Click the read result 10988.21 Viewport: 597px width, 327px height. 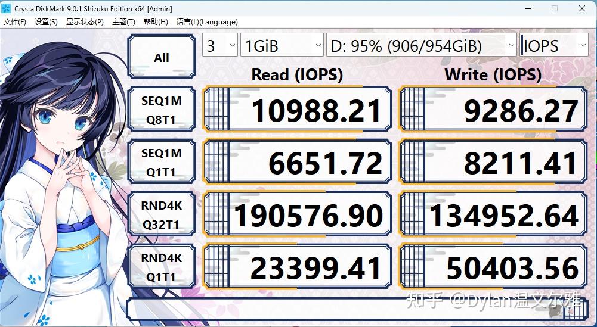[x=298, y=110]
